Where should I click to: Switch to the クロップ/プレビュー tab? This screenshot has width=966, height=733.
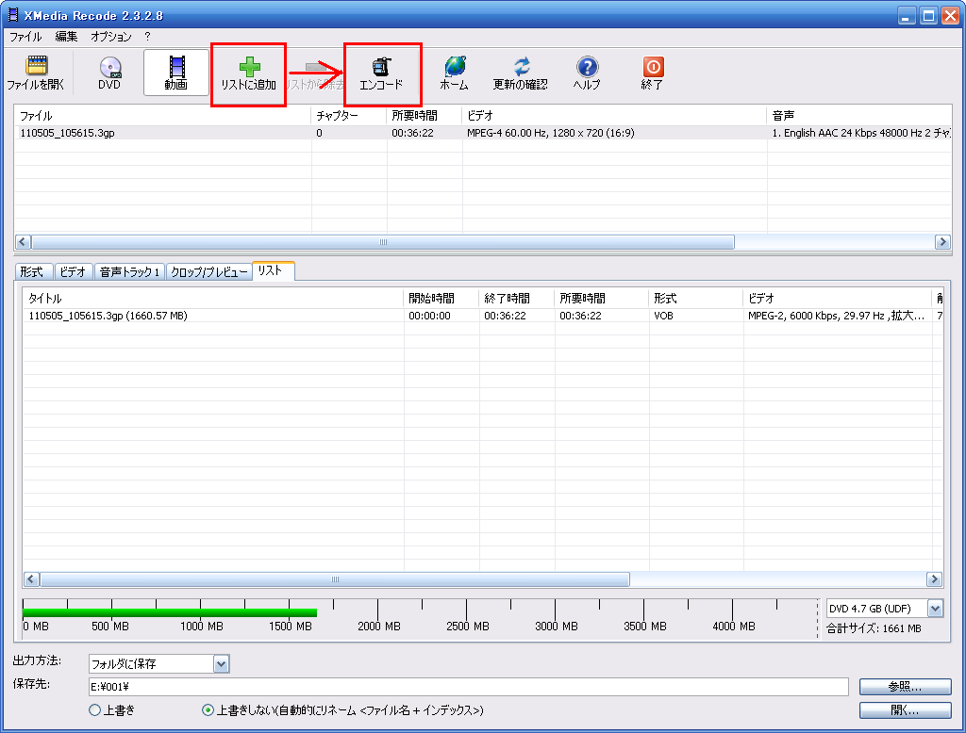click(209, 271)
